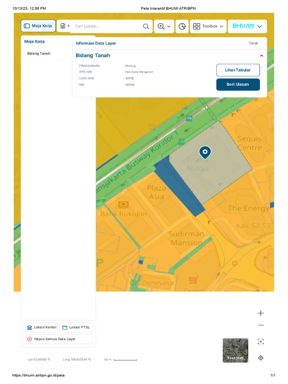288x384 pixels.
Task: Click the Informasi Data Layer heading
Action: 96,43
